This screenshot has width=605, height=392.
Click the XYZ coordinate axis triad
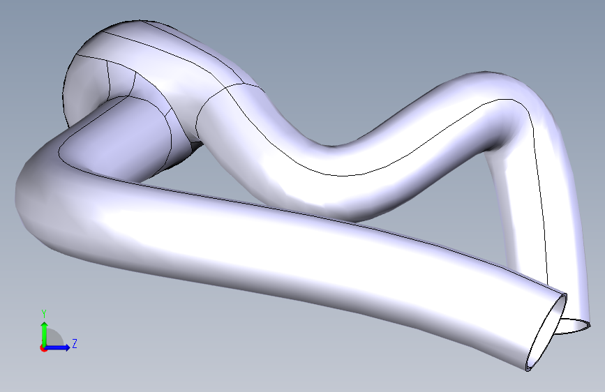(59, 331)
